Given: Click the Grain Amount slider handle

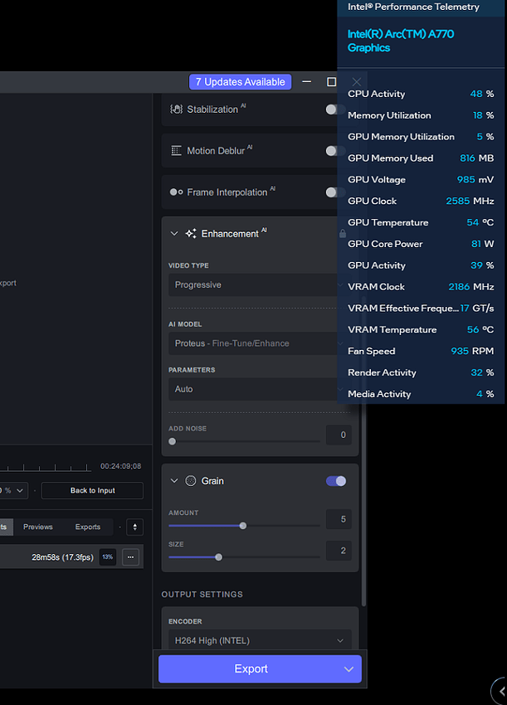Looking at the screenshot, I should click(243, 526).
